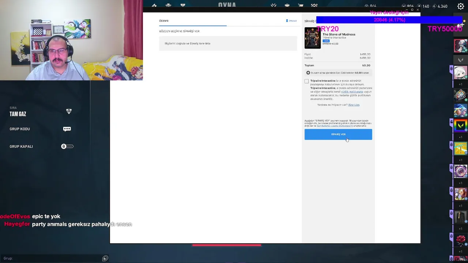Select the red rose friend avatar
The height and width of the screenshot is (263, 468).
tap(461, 240)
